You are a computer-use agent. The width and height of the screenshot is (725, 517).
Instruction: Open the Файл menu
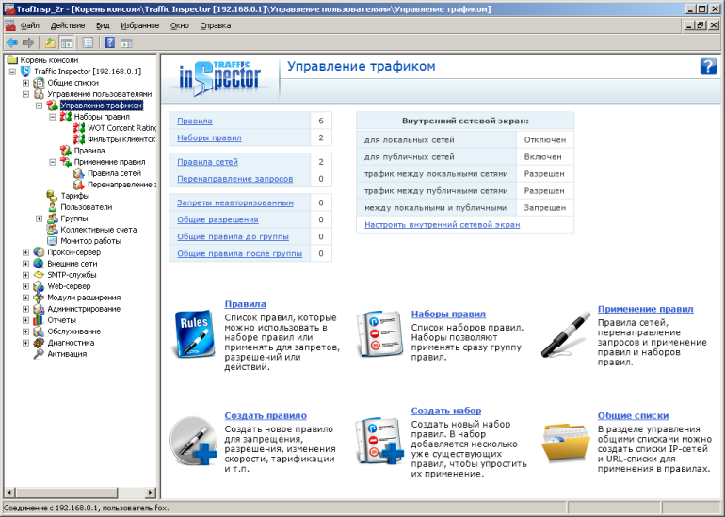point(30,25)
